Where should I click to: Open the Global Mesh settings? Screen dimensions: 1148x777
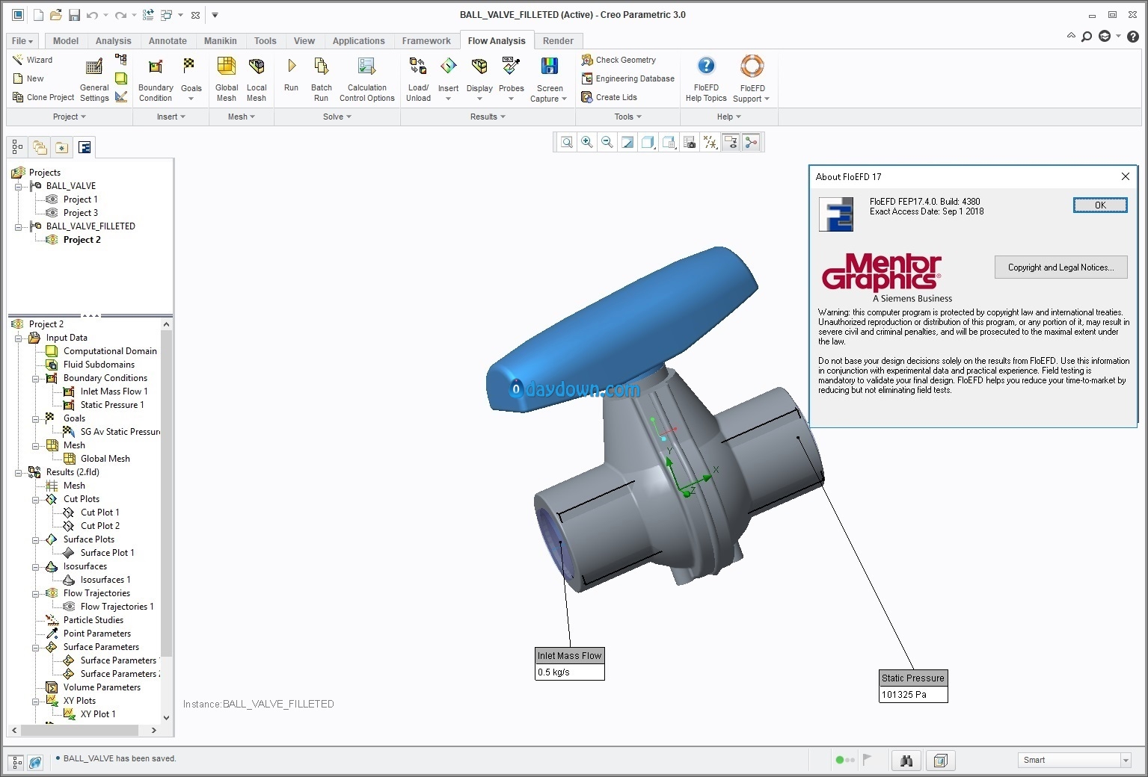[227, 81]
